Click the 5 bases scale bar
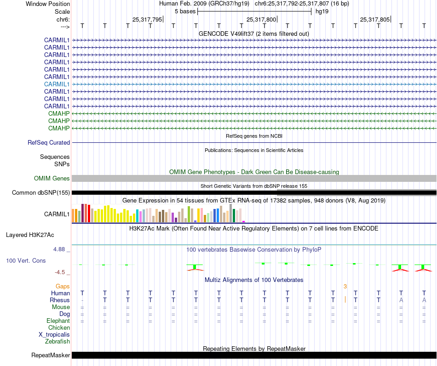Image resolution: width=437 pixels, height=366 pixels. [x=254, y=11]
